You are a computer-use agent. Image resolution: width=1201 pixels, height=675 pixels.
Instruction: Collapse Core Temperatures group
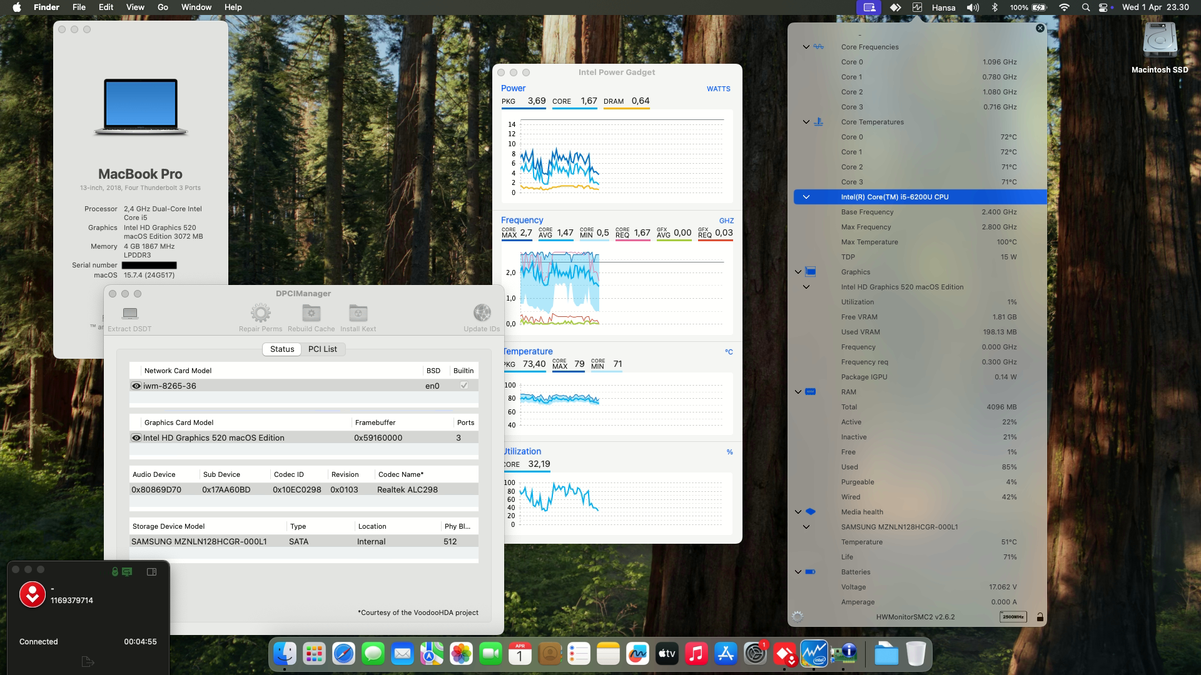click(x=806, y=122)
